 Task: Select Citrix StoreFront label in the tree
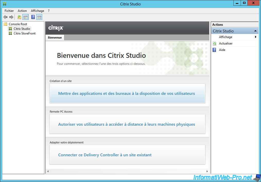(24, 33)
